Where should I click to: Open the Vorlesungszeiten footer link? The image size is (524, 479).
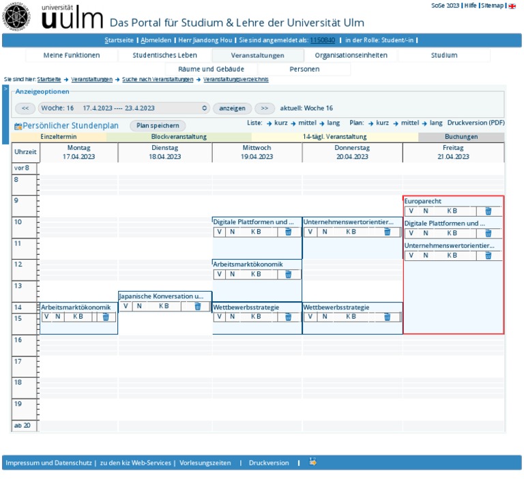pyautogui.click(x=205, y=463)
